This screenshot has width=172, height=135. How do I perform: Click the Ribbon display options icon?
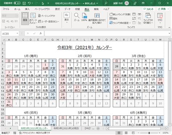143,3
